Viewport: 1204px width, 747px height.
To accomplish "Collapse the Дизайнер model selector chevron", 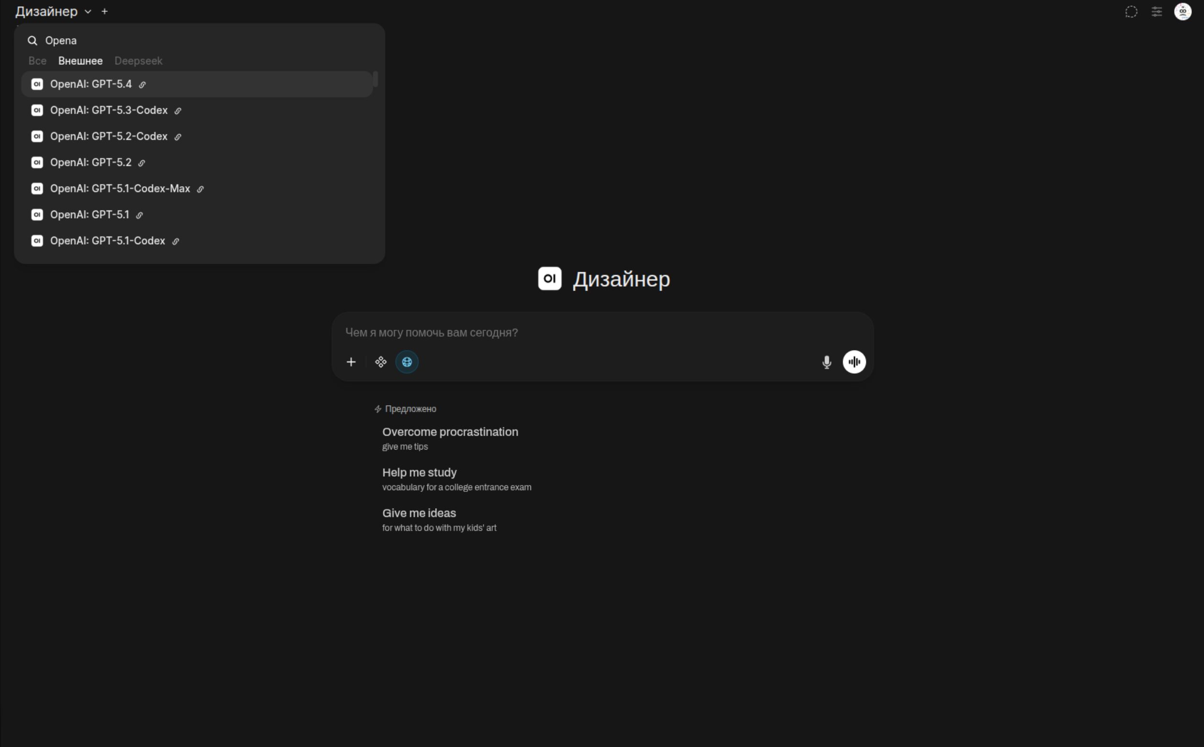I will click(x=88, y=12).
